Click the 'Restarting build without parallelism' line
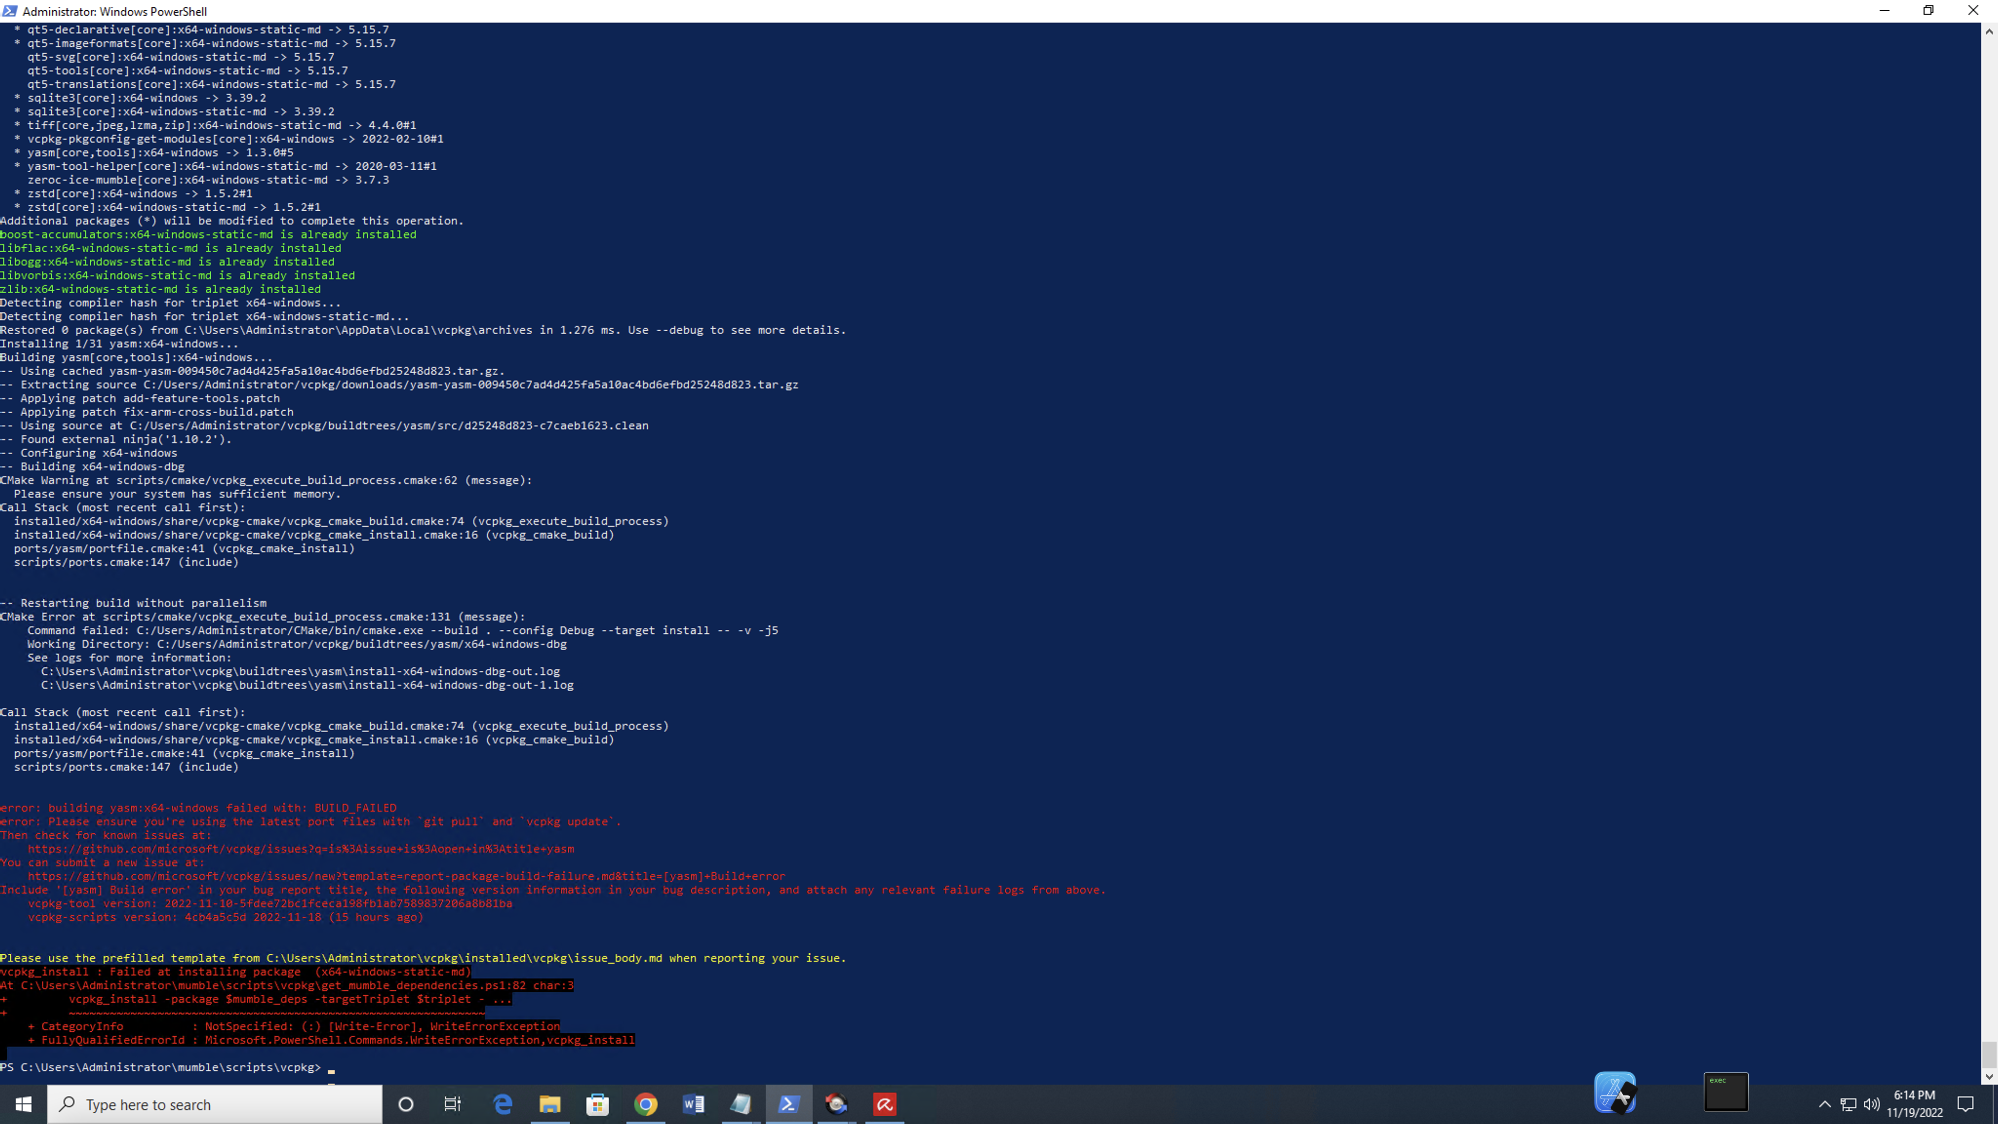Viewport: 1998px width, 1124px height. pyautogui.click(x=133, y=603)
